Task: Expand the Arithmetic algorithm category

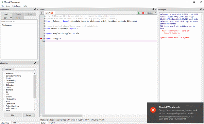Action: [4, 74]
